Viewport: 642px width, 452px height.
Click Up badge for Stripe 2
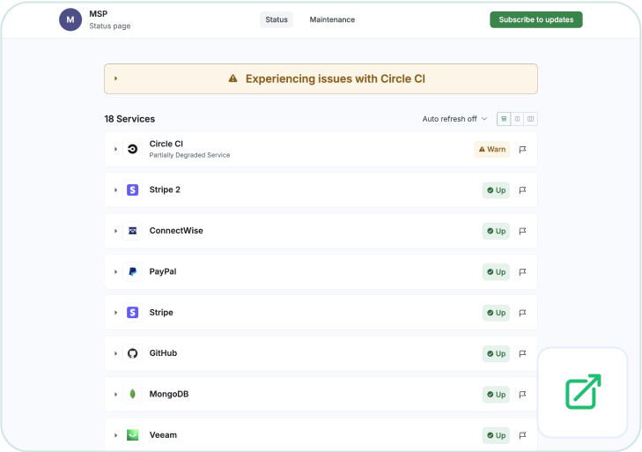coord(496,190)
